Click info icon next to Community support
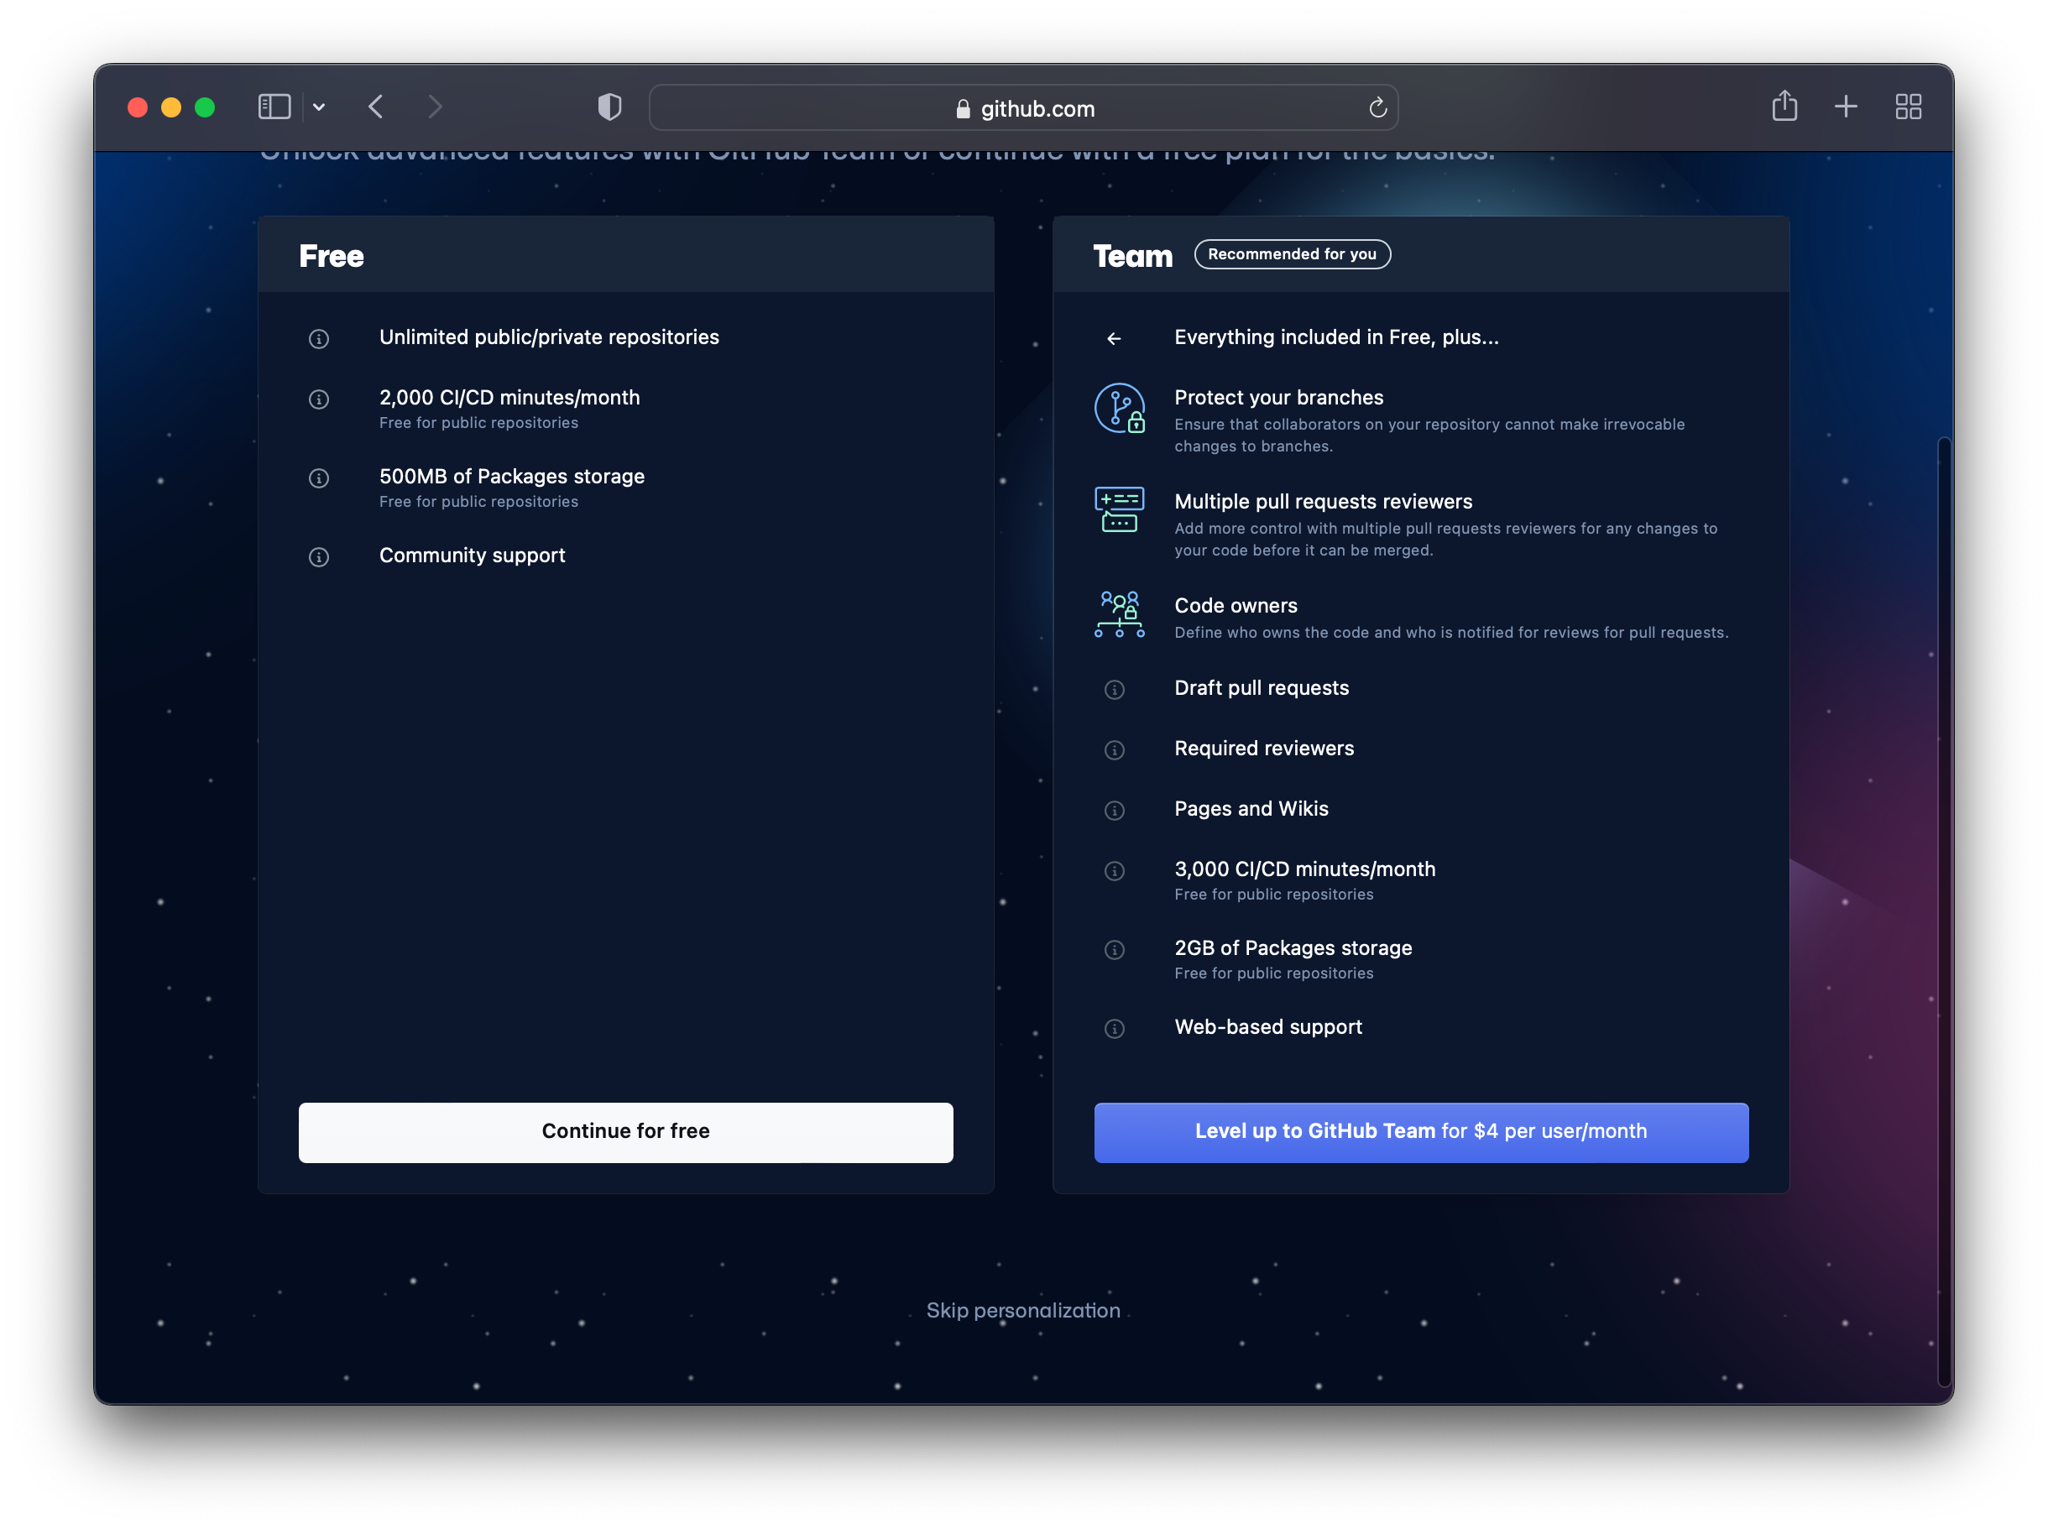The width and height of the screenshot is (2048, 1529). tap(318, 556)
